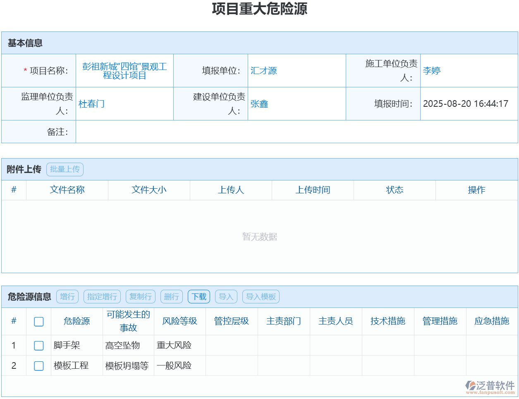Click the 文件名称 column header
The height and width of the screenshot is (399, 519).
[x=67, y=190]
